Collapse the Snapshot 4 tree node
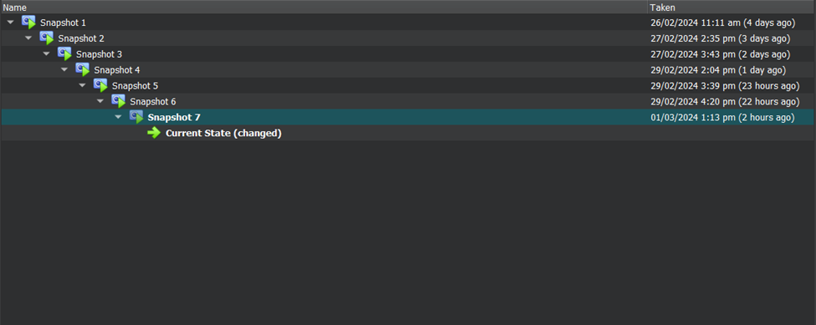The height and width of the screenshot is (325, 816). tap(64, 70)
